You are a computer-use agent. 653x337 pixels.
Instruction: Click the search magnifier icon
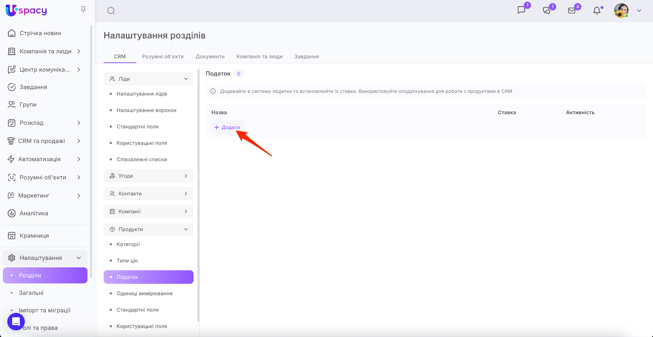pyautogui.click(x=111, y=11)
